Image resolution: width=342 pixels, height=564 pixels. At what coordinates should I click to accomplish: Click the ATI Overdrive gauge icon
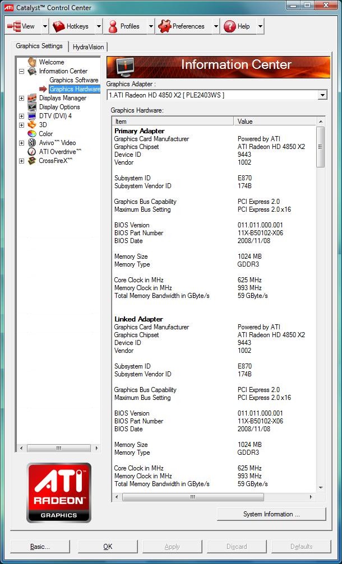coord(32,152)
